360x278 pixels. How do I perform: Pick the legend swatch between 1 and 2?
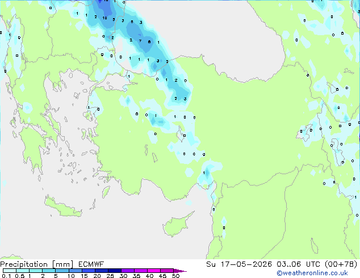coord(36,271)
